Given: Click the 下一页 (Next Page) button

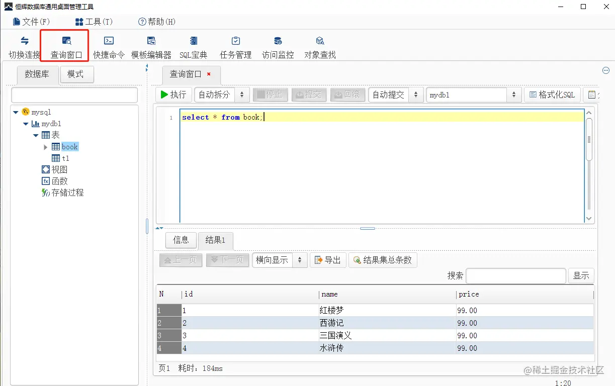Looking at the screenshot, I should tap(228, 260).
